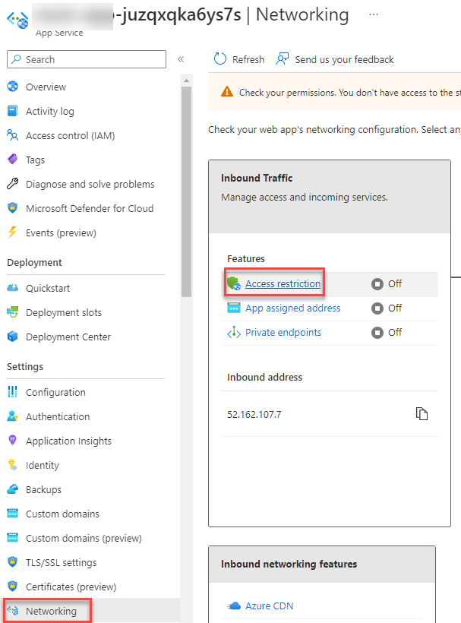461x623 pixels.
Task: Click the Overview globe icon
Action: click(x=13, y=87)
